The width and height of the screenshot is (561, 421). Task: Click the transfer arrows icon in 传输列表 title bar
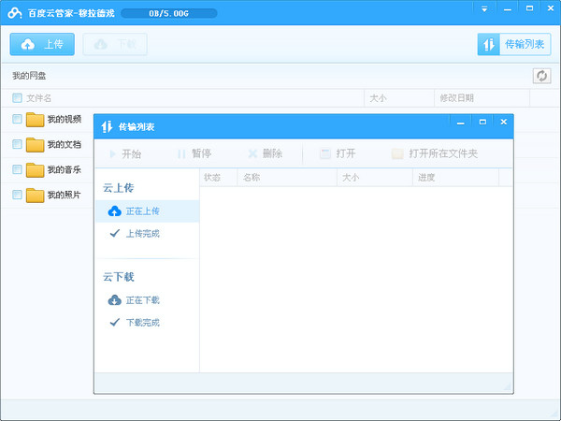pos(107,126)
